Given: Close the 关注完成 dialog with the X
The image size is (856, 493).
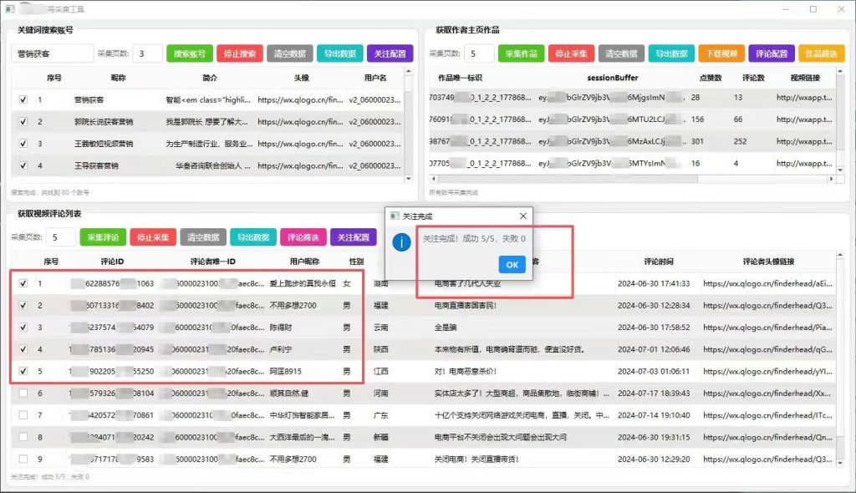Looking at the screenshot, I should (x=523, y=216).
